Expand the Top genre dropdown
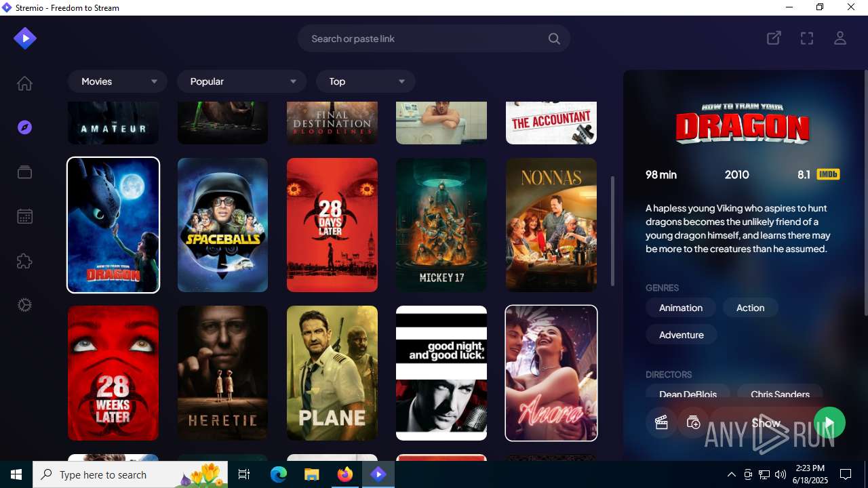This screenshot has height=488, width=868. click(366, 81)
